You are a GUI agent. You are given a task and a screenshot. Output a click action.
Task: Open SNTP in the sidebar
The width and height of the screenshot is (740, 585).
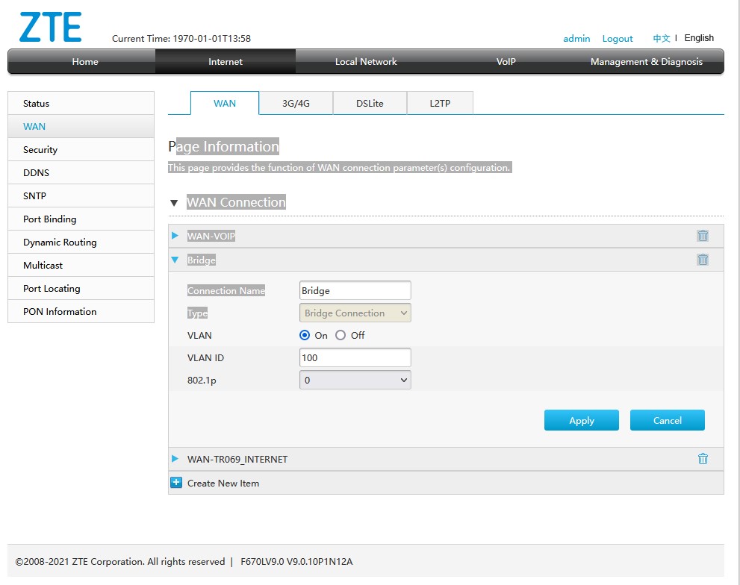click(x=81, y=195)
